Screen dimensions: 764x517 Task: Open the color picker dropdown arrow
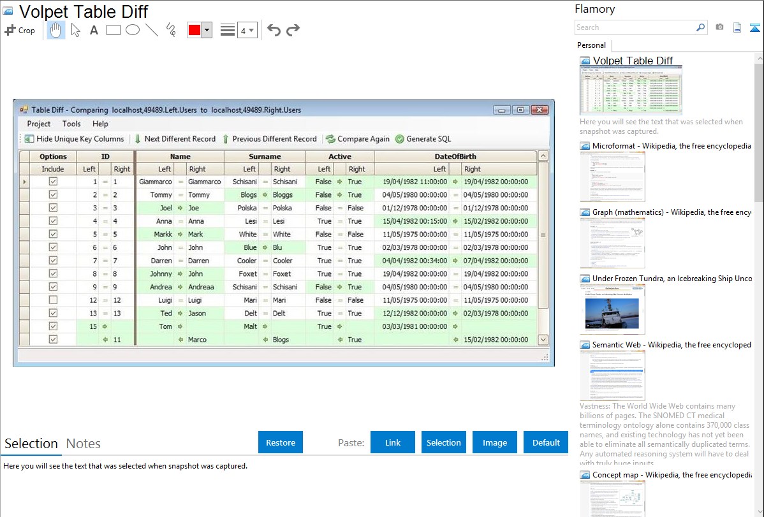pyautogui.click(x=207, y=31)
